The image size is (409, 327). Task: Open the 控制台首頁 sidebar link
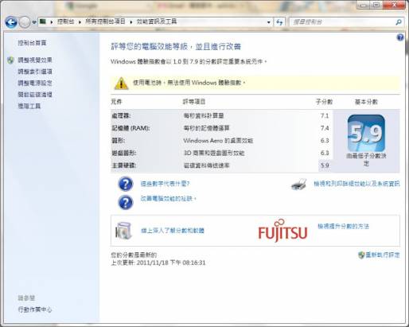[x=32, y=43]
